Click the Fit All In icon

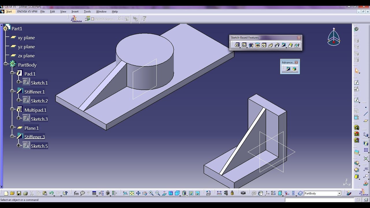pyautogui.click(x=132, y=193)
